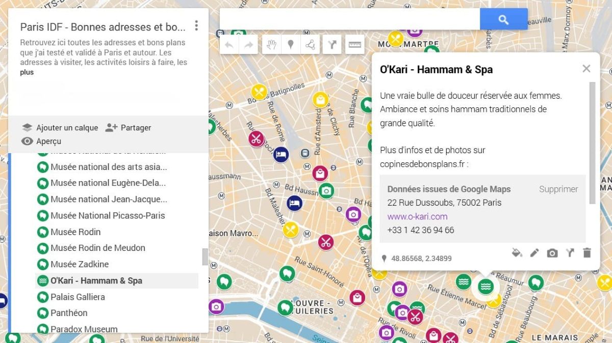Select 'Musée Zadkine' in the list
The image size is (612, 343).
(80, 264)
